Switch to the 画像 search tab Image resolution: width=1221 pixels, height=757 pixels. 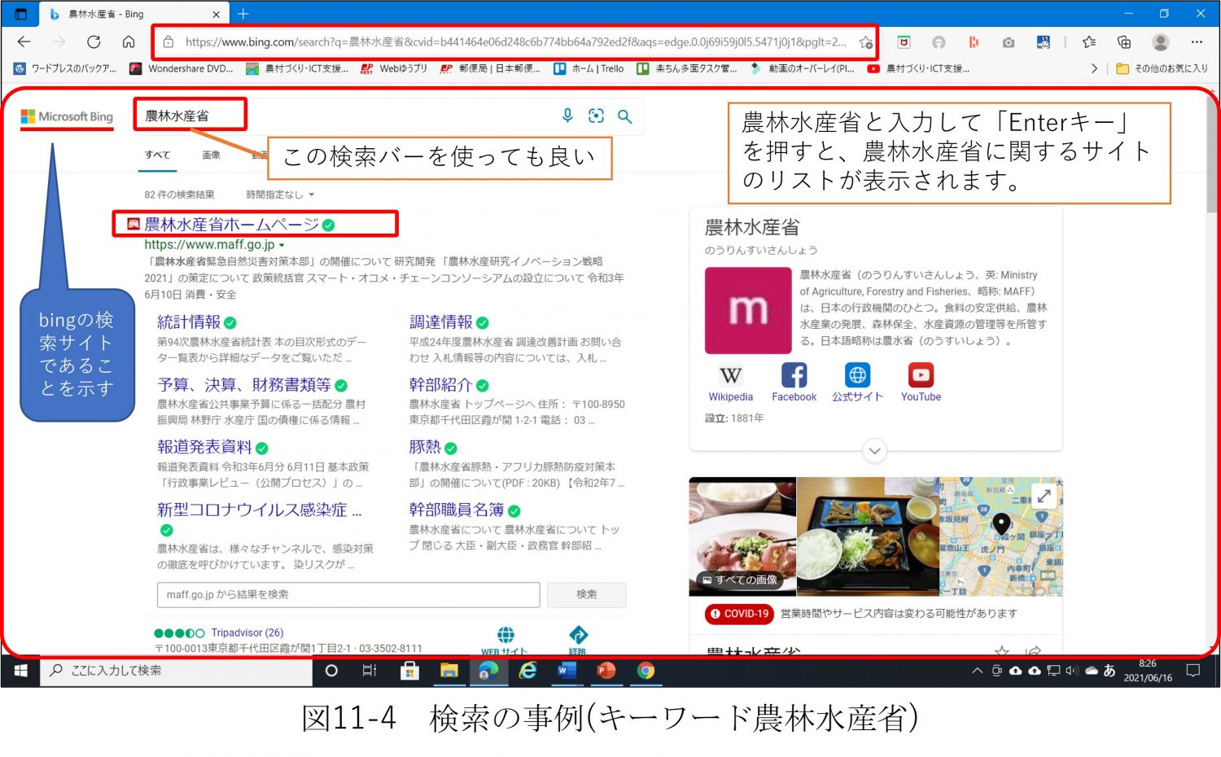click(211, 155)
